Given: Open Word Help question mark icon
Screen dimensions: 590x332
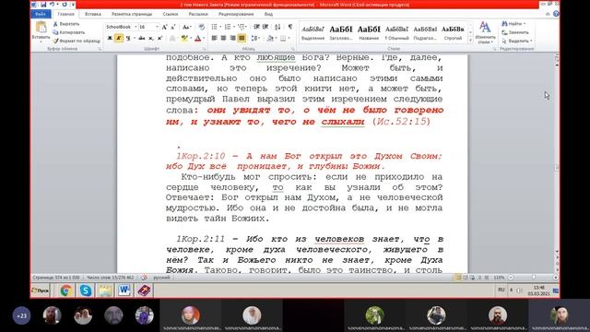Looking at the screenshot, I should point(555,14).
